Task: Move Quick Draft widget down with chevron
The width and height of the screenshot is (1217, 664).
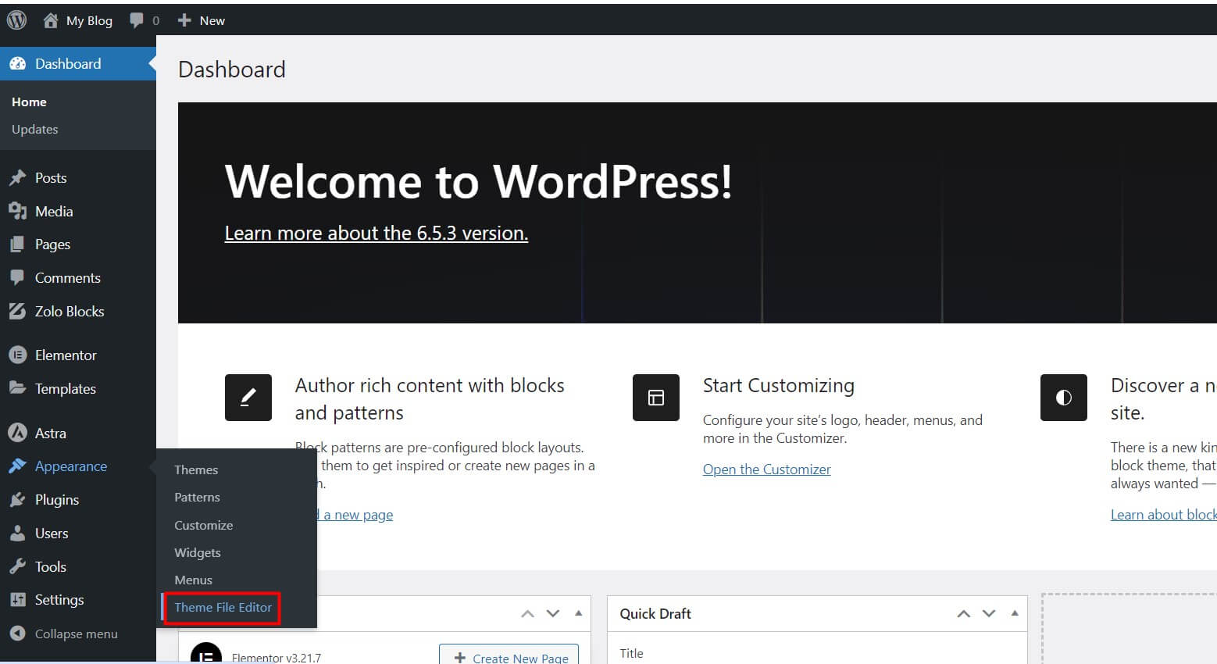Action: pyautogui.click(x=989, y=614)
